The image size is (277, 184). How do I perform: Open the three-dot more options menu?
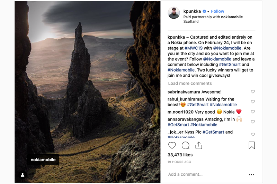pos(252,175)
